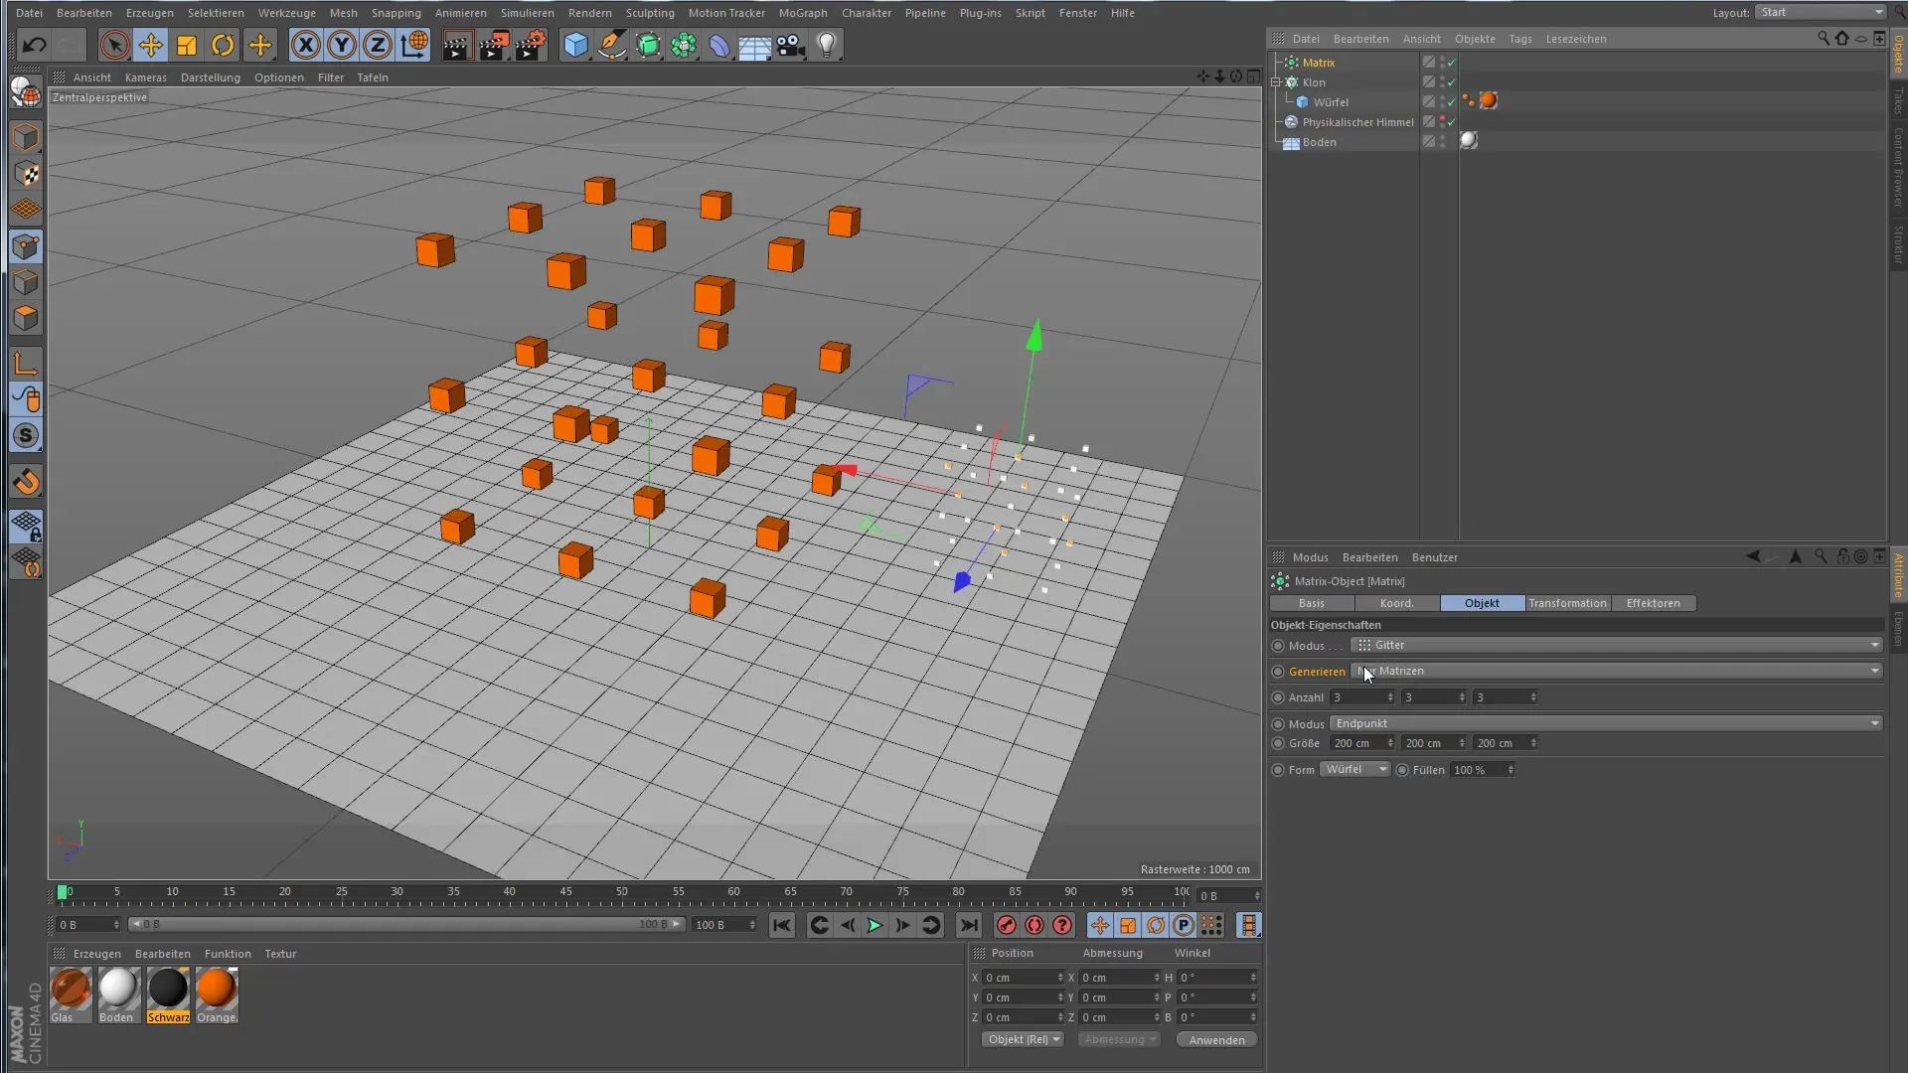Open the MoGraph menu
Image resolution: width=1908 pixels, height=1073 pixels.
[802, 13]
